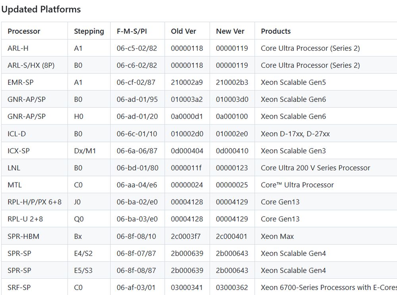Viewport: 397px width, 295px height.
Task: Click the Core Ultra 200 V Series cell
Action: pyautogui.click(x=315, y=168)
